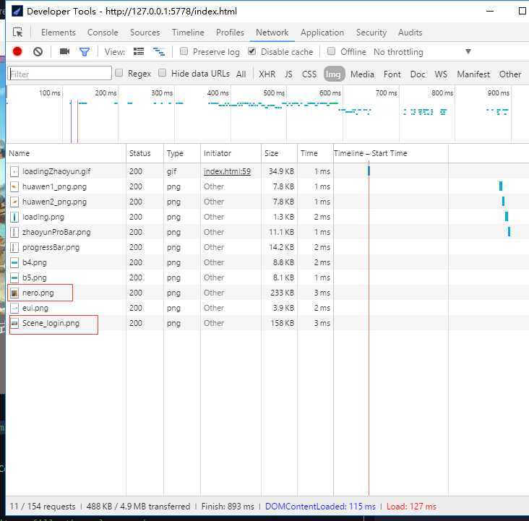This screenshot has width=529, height=521.
Task: Open the Application tab
Action: pyautogui.click(x=322, y=33)
